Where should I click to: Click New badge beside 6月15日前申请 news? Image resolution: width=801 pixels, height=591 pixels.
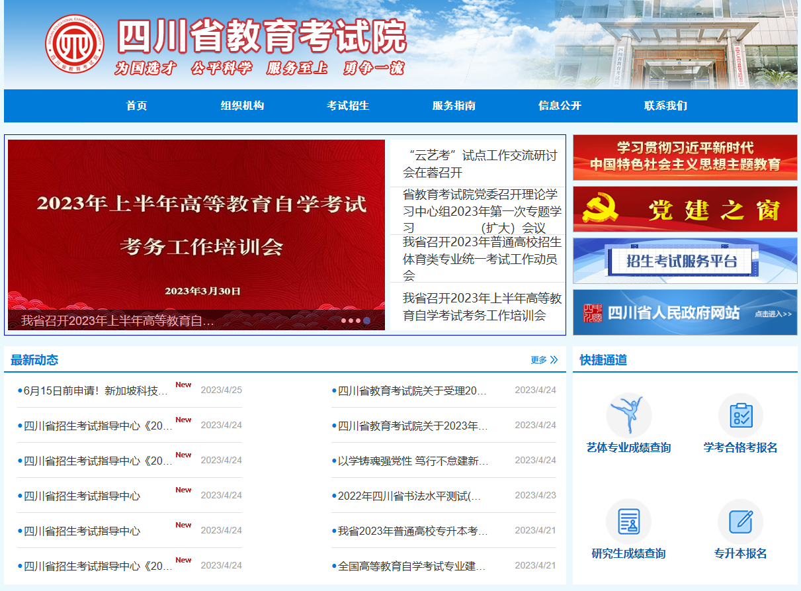(x=183, y=385)
